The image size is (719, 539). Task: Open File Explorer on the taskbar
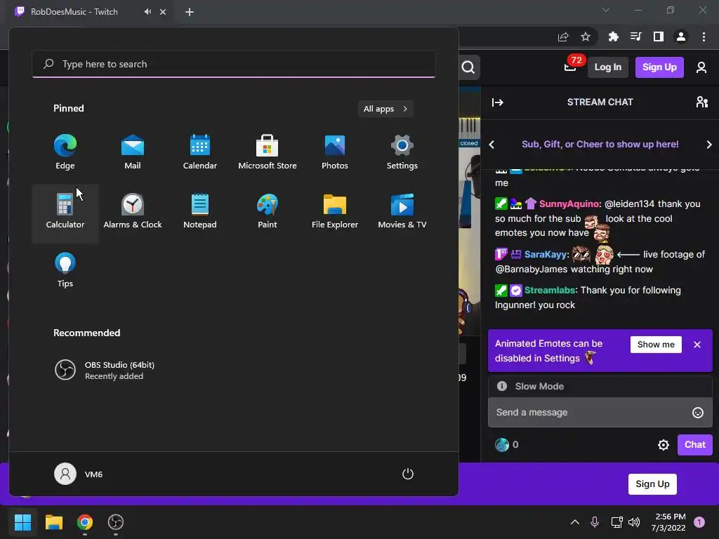(54, 521)
